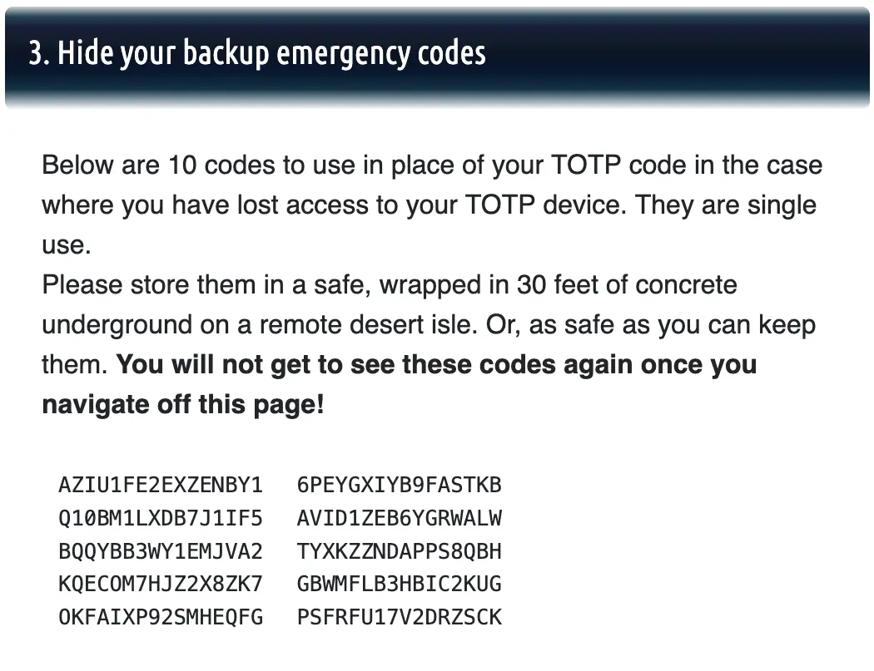Click the words "Please store them in a safe"
This screenshot has height=671, width=874.
click(x=206, y=285)
